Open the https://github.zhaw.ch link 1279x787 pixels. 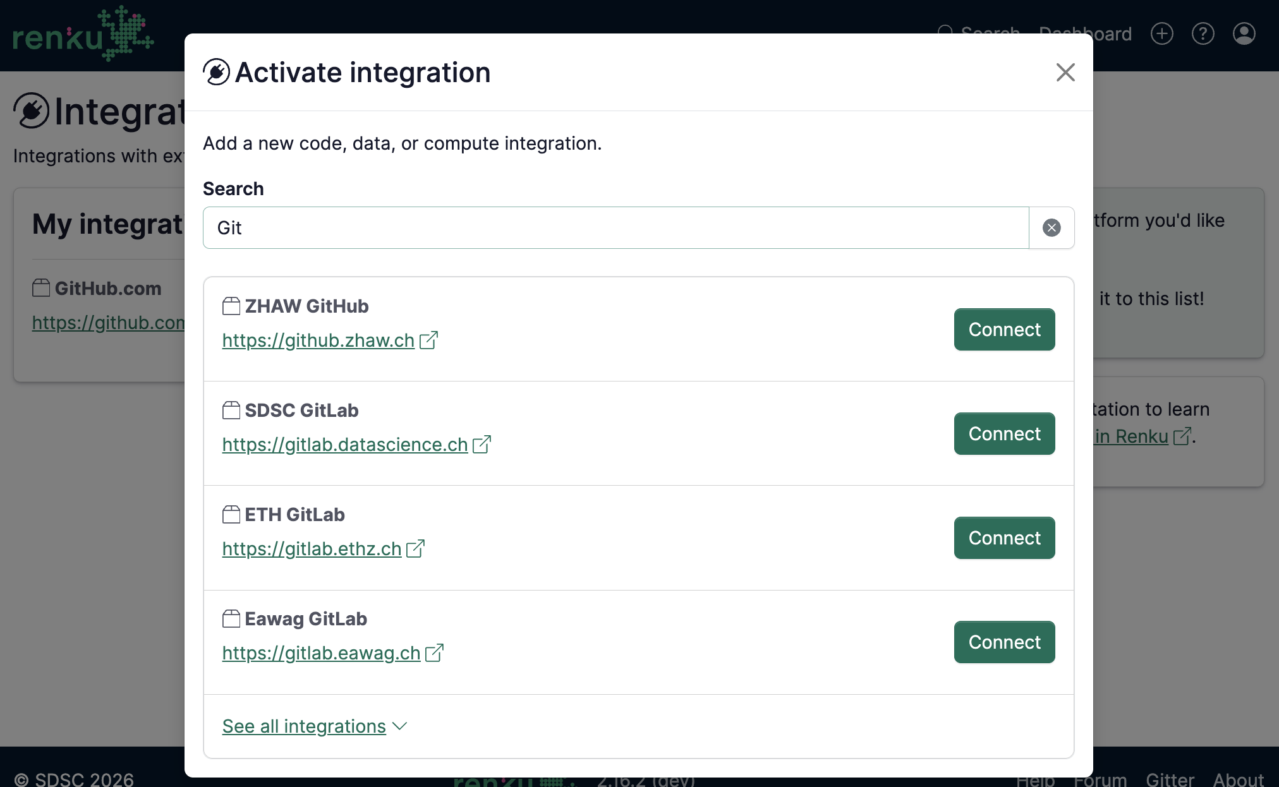[318, 340]
